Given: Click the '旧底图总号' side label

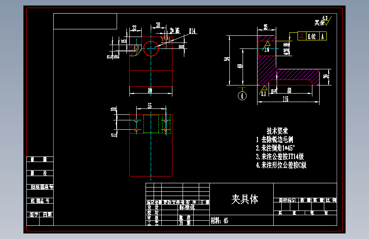Looking at the screenshot, I should pos(42,187).
